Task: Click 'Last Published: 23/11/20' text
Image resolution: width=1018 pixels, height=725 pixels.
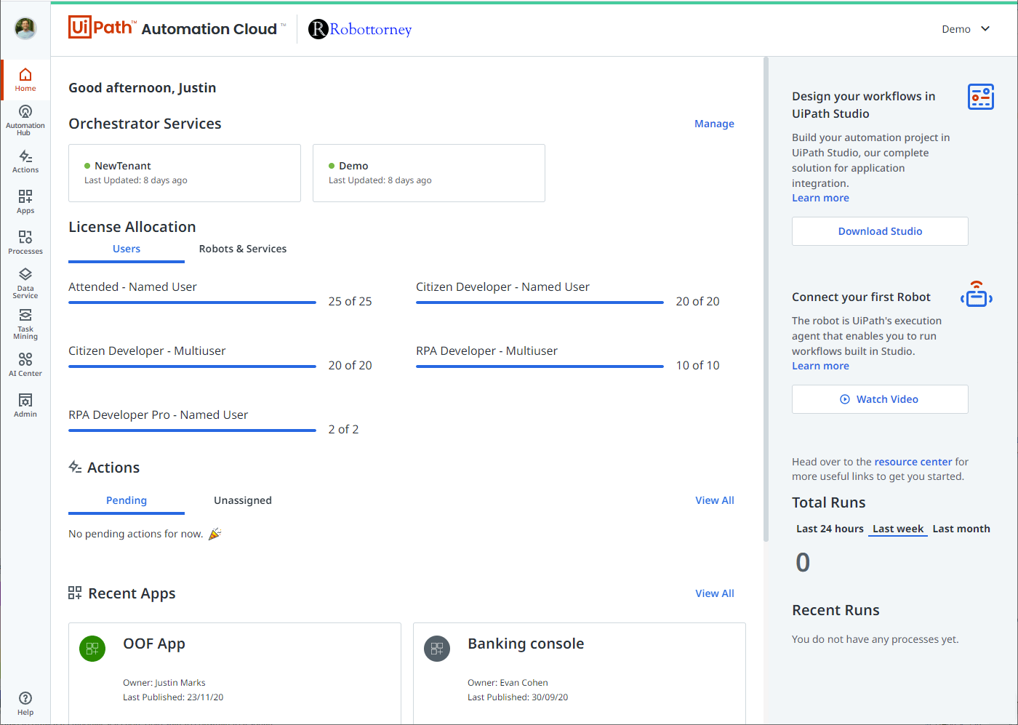Action: (173, 697)
